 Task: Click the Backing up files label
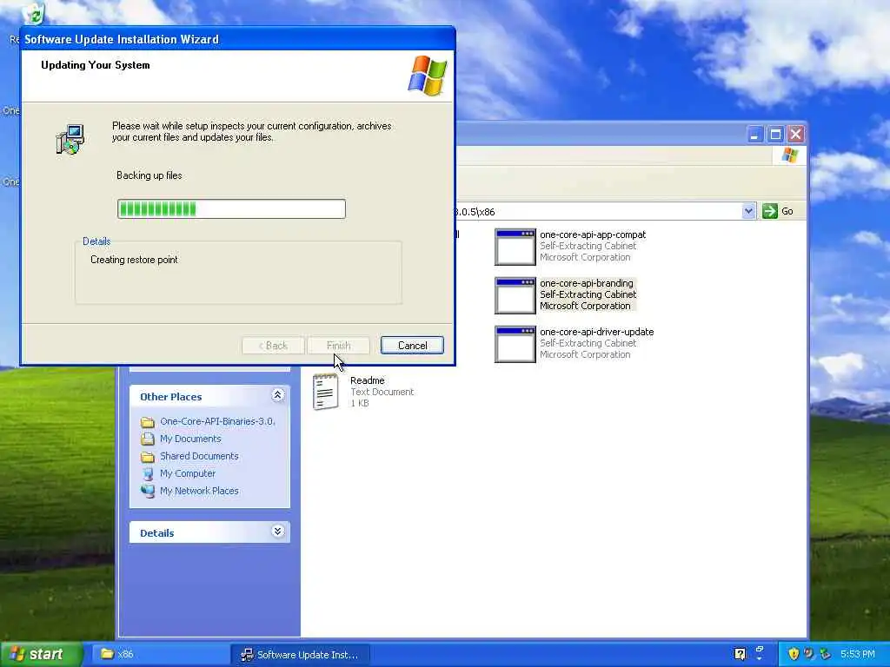(x=149, y=175)
